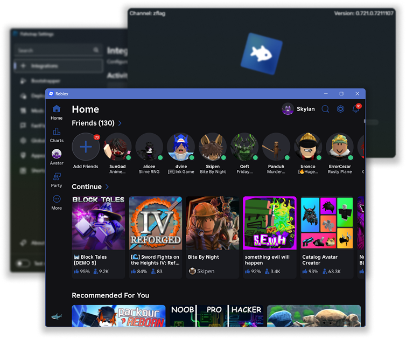Open the search magnifier icon
This screenshot has width=406, height=339.
pyautogui.click(x=325, y=109)
